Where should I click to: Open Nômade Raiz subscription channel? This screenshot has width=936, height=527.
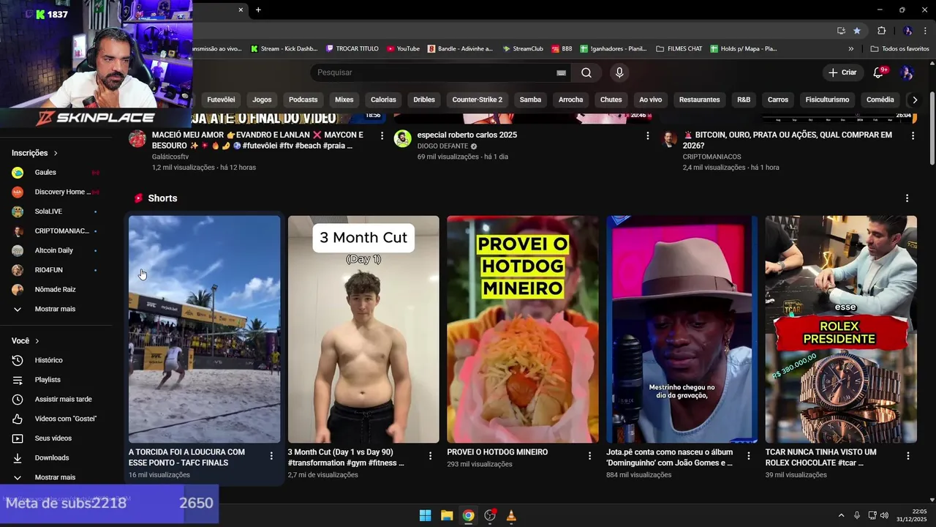(x=56, y=289)
